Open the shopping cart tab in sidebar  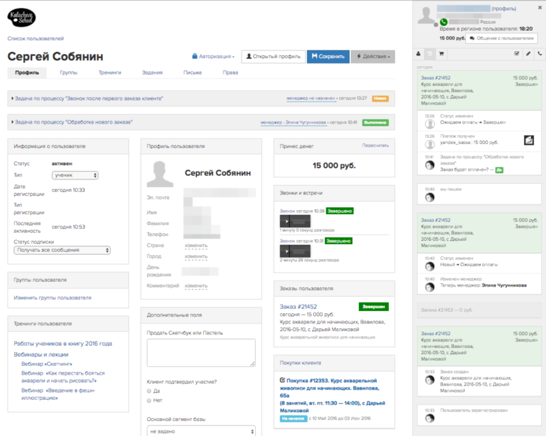442,54
